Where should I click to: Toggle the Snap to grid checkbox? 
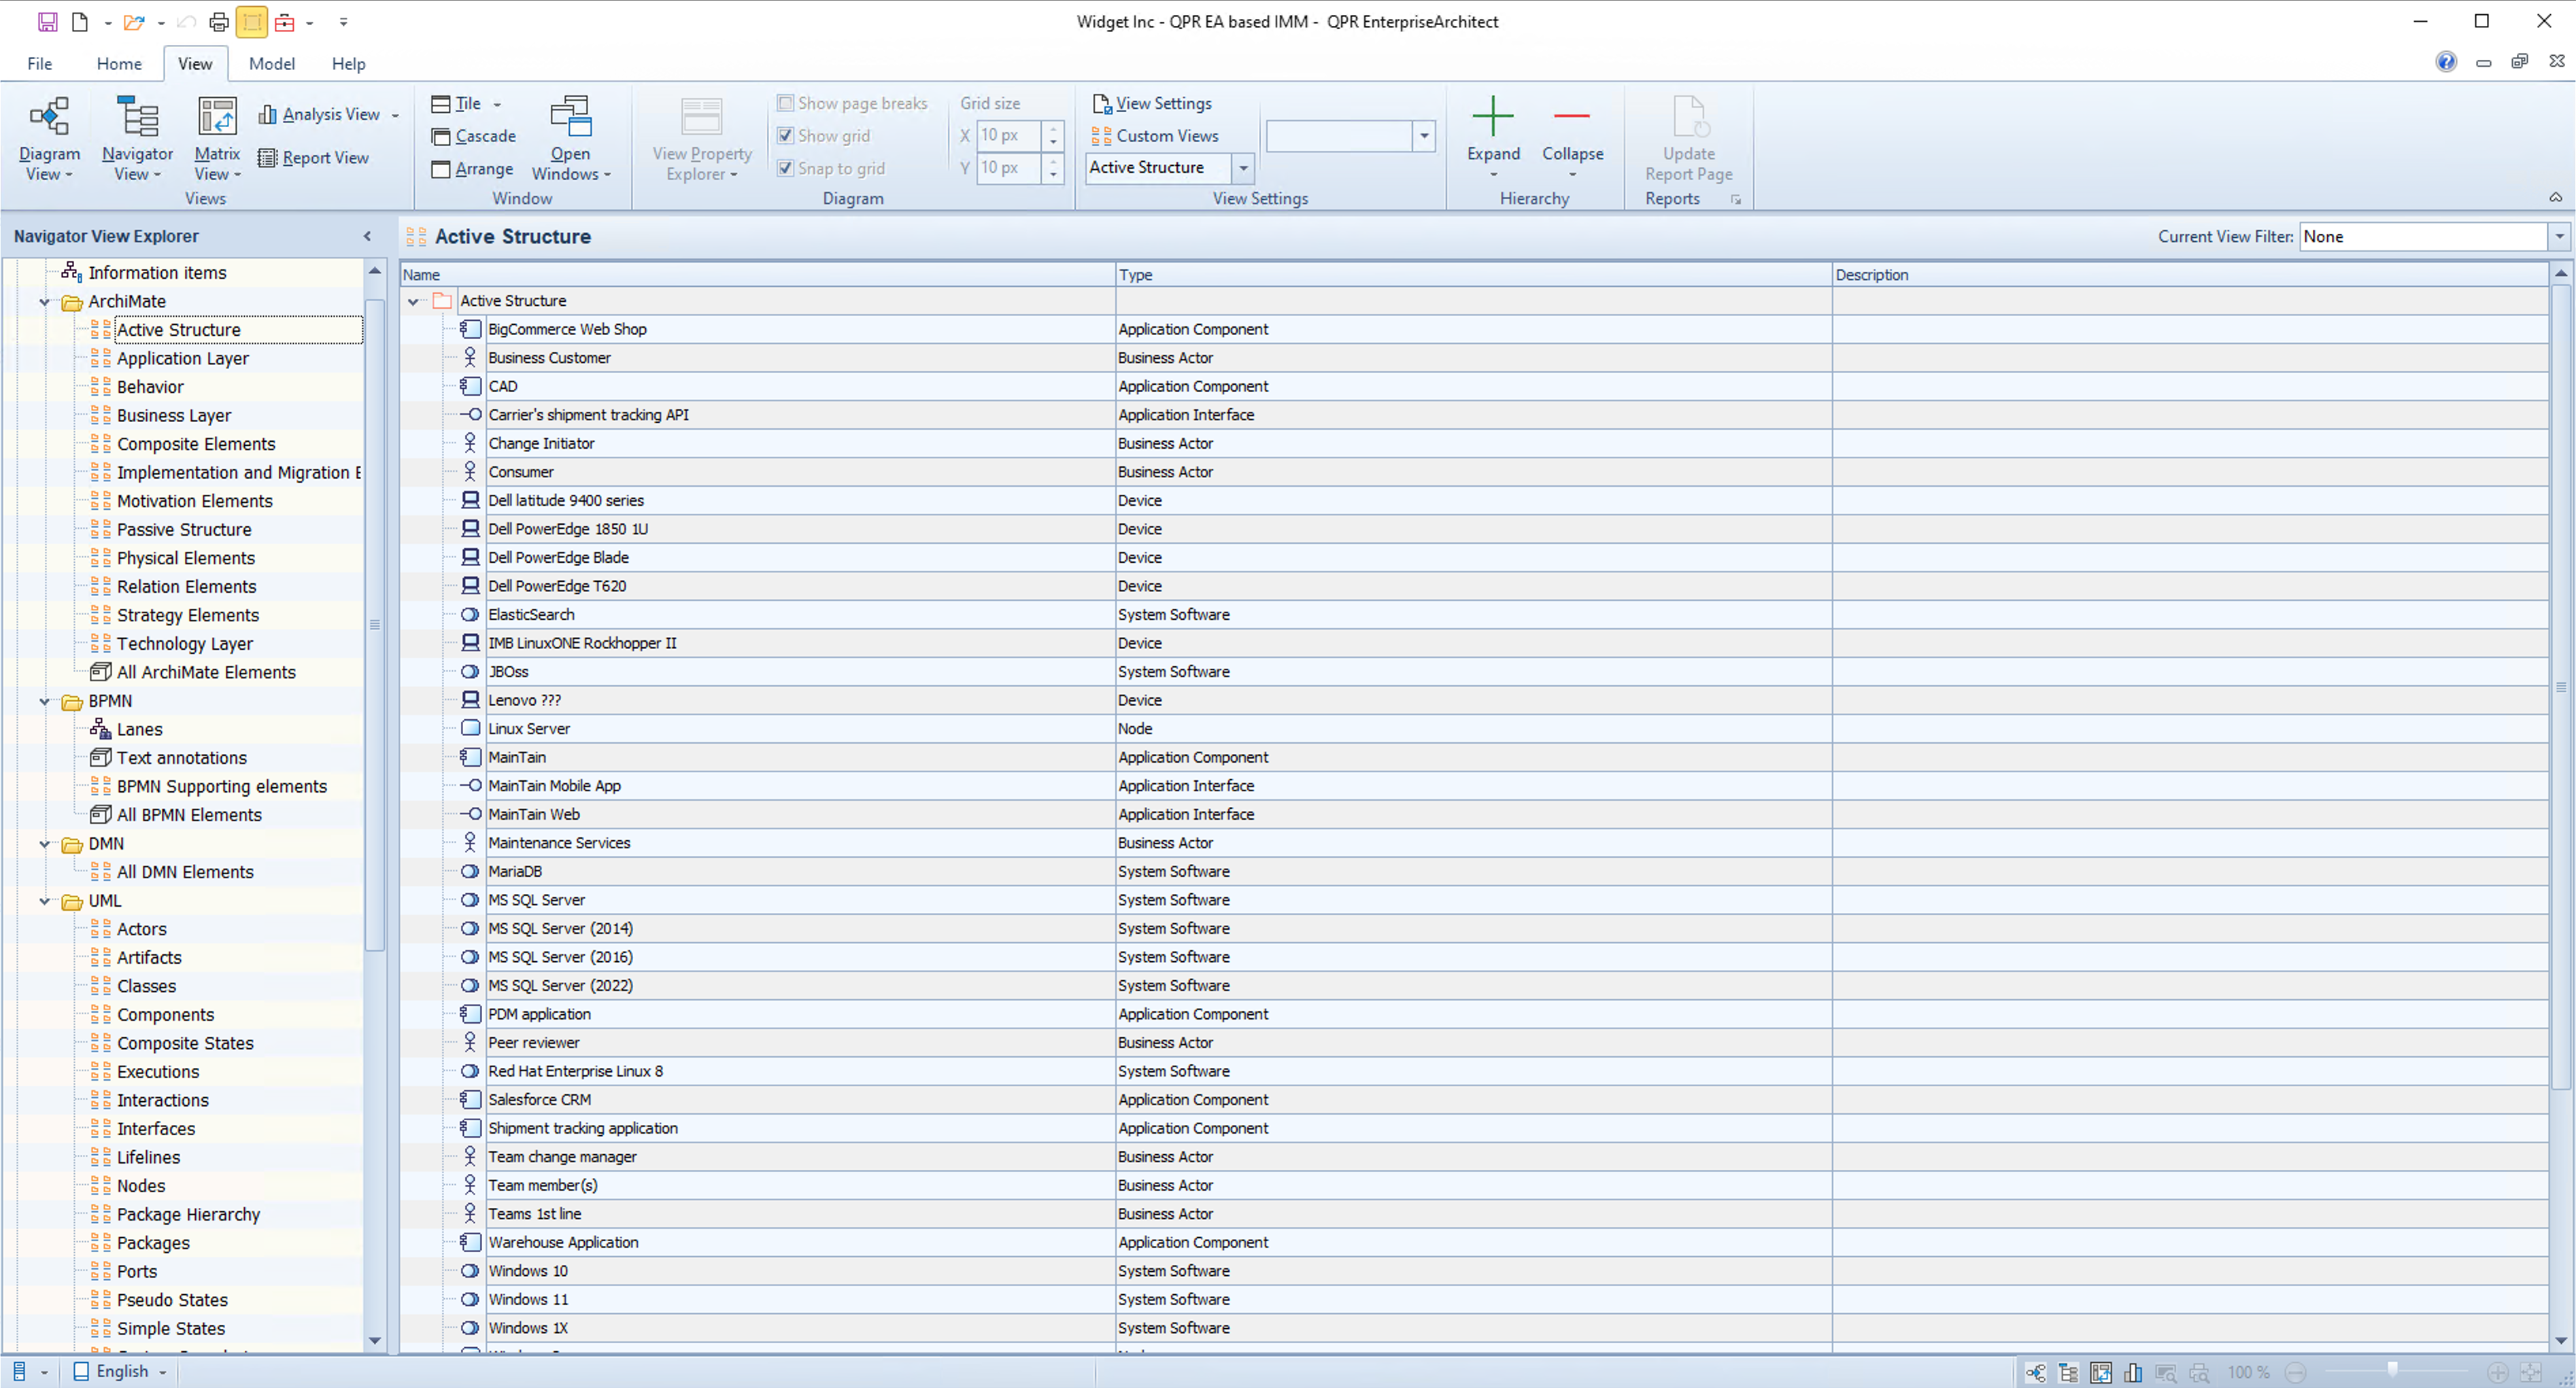coord(786,168)
